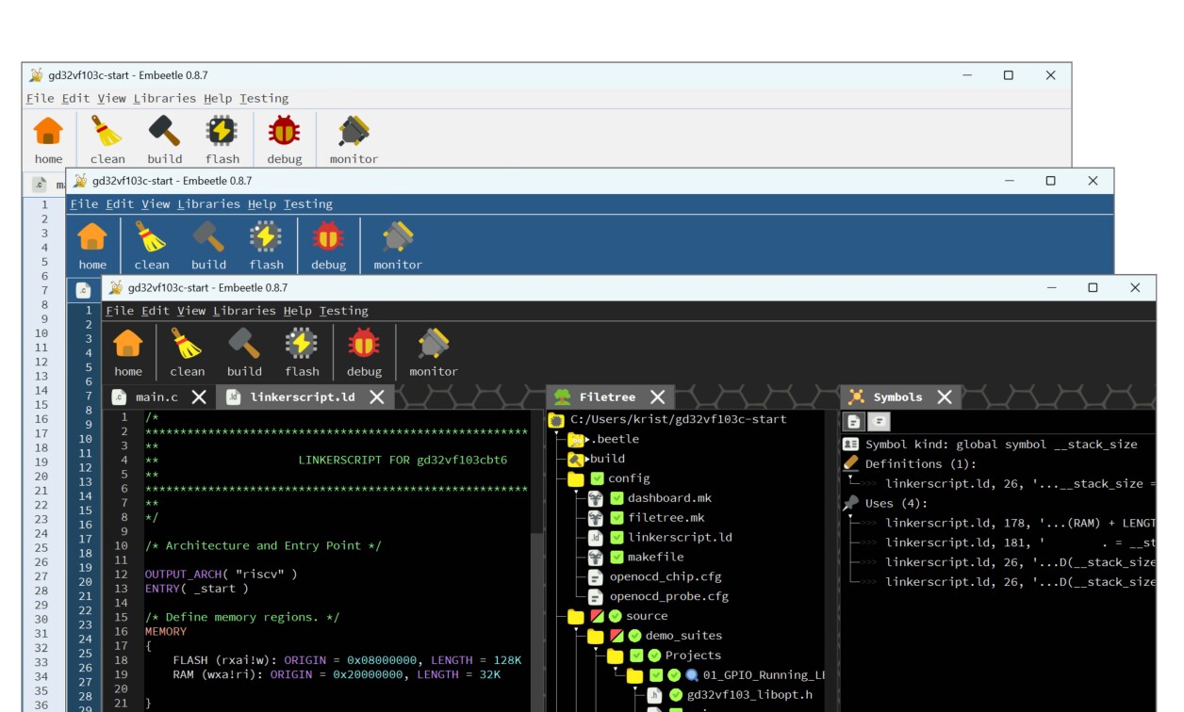This screenshot has width=1184, height=712.
Task: Toggle the demo_suites red-green checkbox
Action: click(617, 636)
